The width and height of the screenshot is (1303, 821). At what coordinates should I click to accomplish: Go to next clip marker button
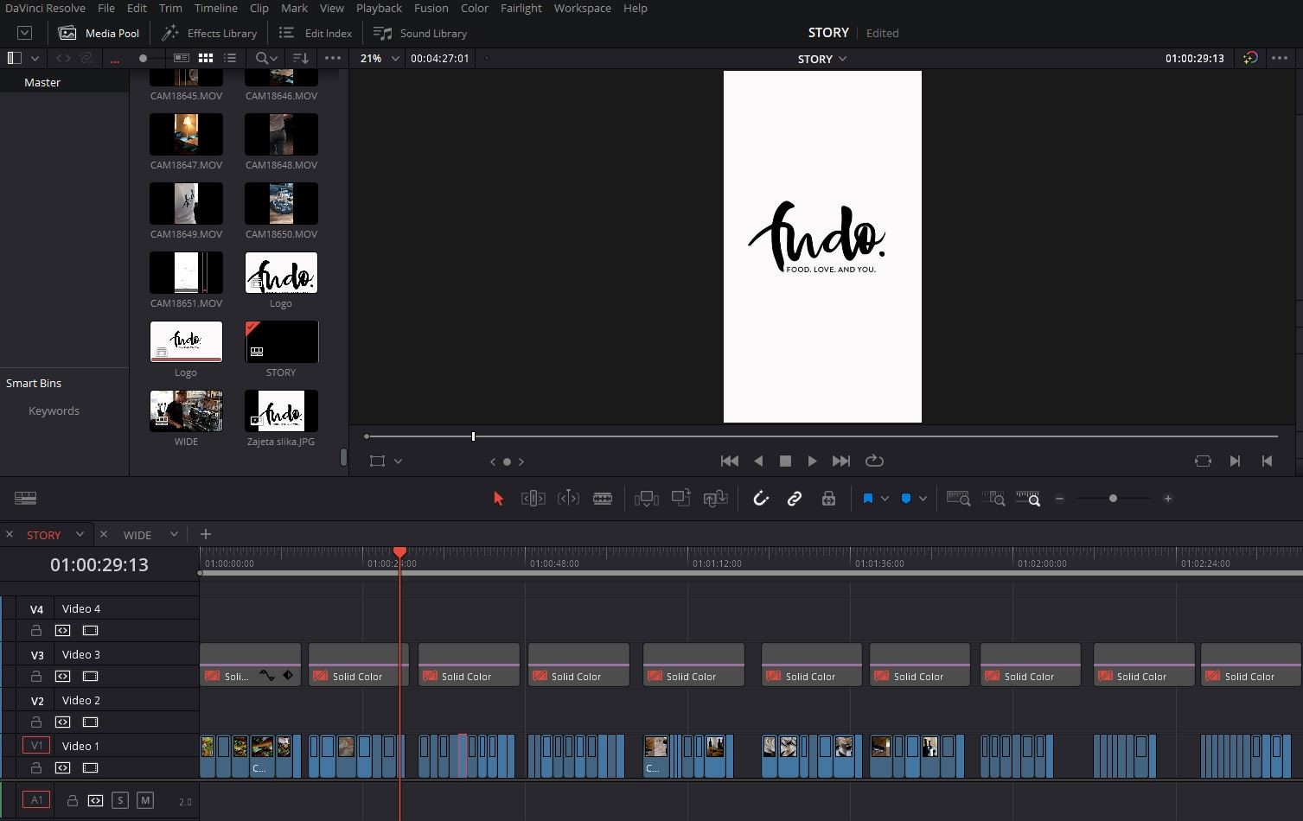[1235, 461]
